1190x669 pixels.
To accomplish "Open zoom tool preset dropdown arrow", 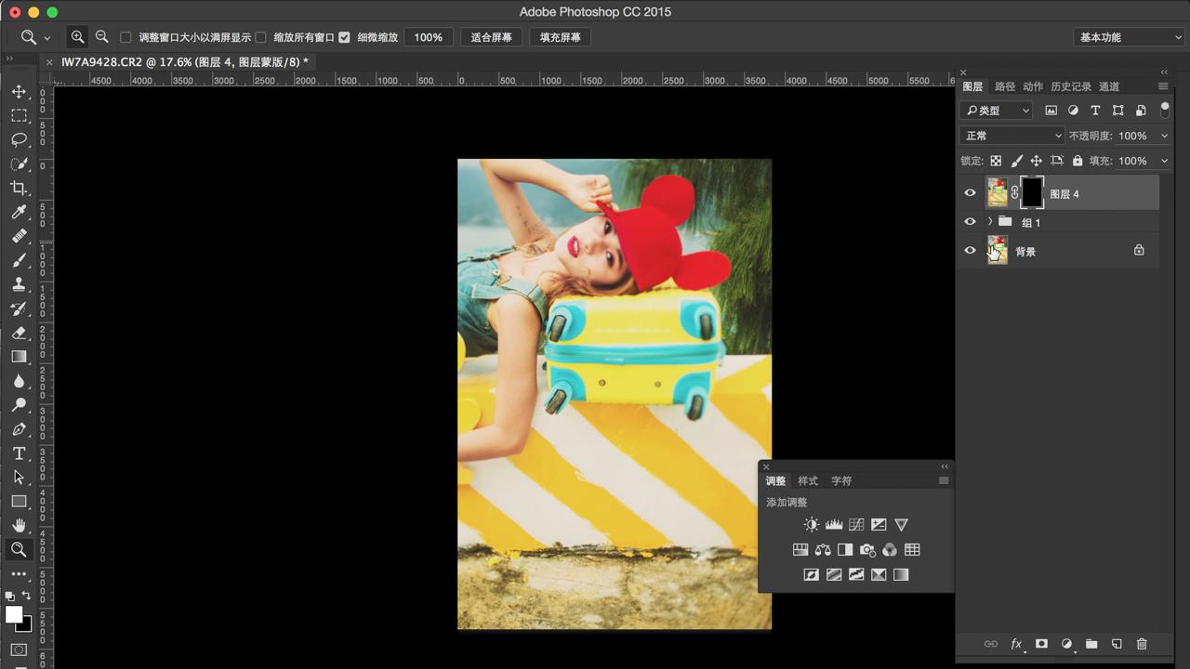I will (x=46, y=38).
